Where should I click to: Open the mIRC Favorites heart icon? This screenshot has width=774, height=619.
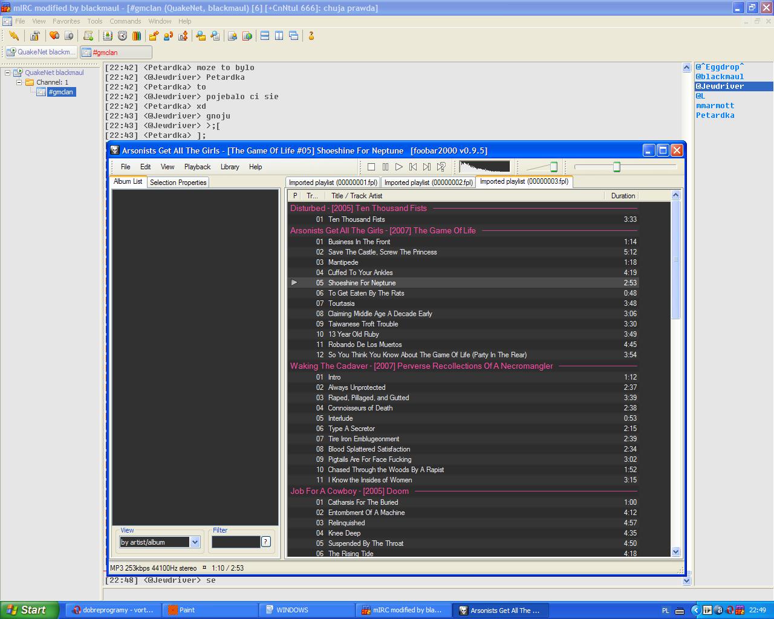click(x=54, y=36)
